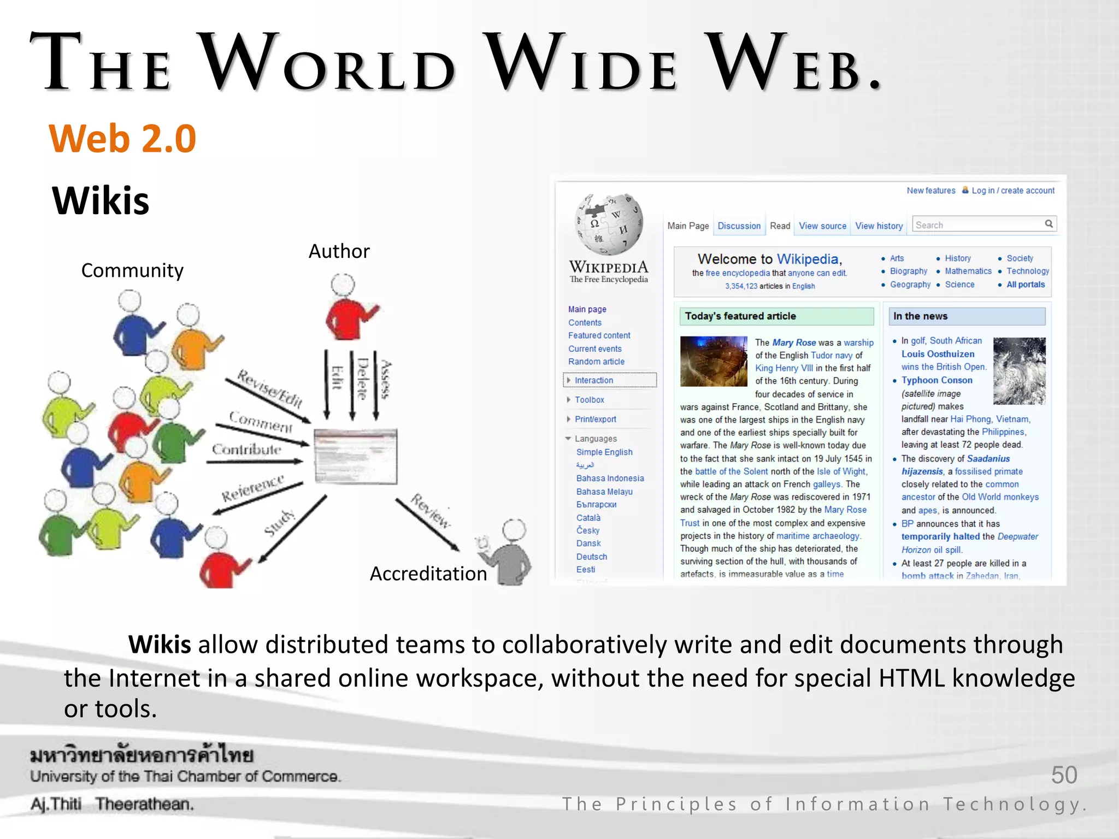1119x839 pixels.
Task: Open the View history tab
Action: (879, 226)
